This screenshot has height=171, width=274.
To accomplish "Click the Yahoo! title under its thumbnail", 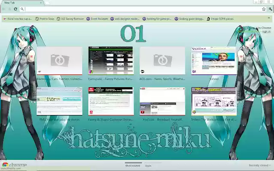I will (214, 79).
